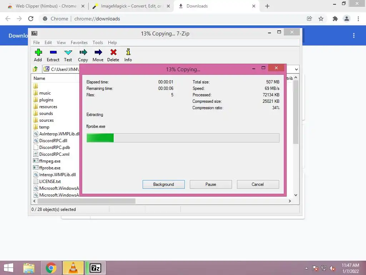Select Interop.WMPLib.dll file

tap(58, 174)
